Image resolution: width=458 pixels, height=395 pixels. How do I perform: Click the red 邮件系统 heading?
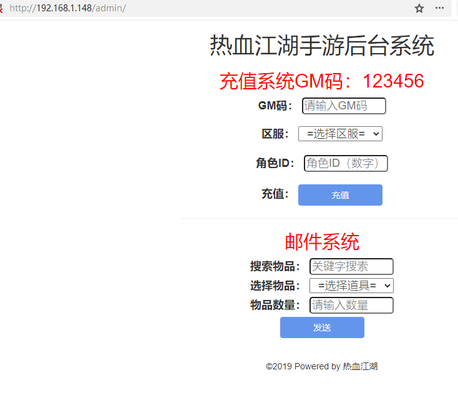click(322, 242)
